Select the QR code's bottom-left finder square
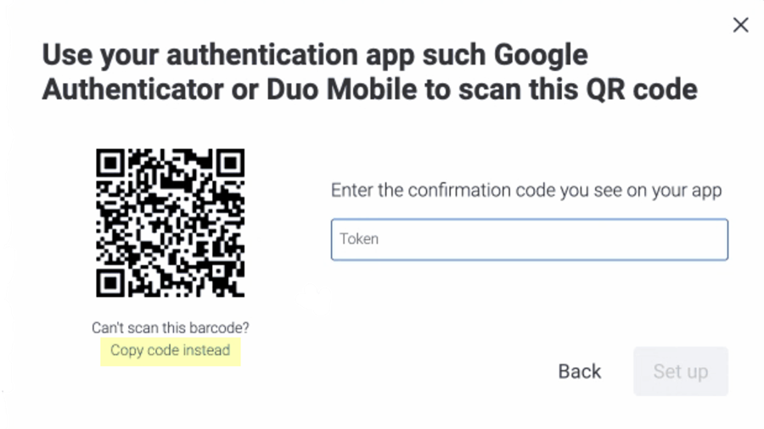The width and height of the screenshot is (764, 429). 112,281
